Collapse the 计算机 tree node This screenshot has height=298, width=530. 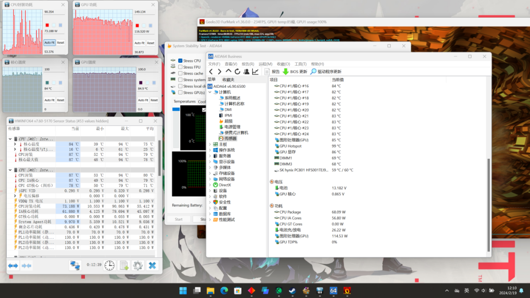coord(210,92)
